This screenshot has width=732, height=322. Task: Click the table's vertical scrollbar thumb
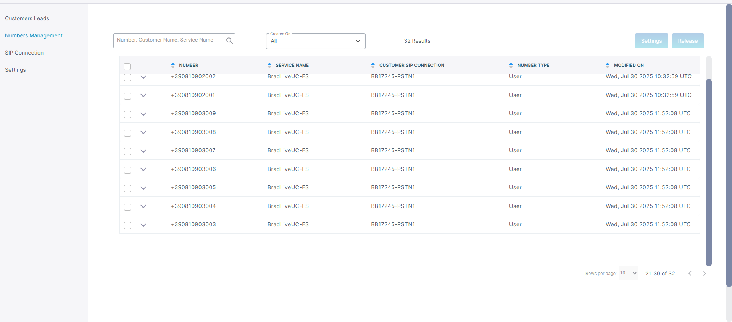tap(709, 172)
